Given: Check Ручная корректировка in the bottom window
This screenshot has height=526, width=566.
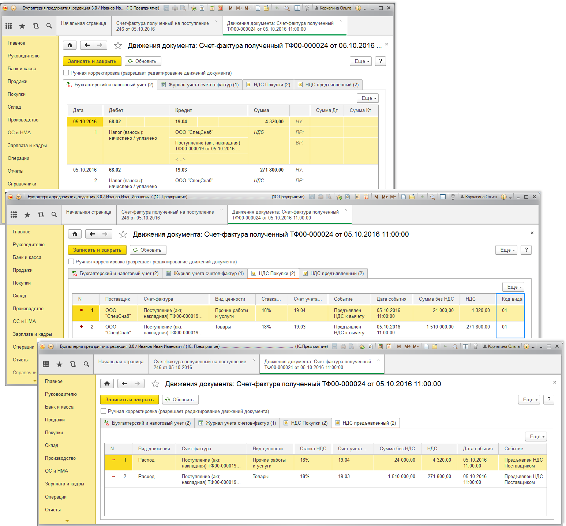Looking at the screenshot, I should (x=104, y=411).
